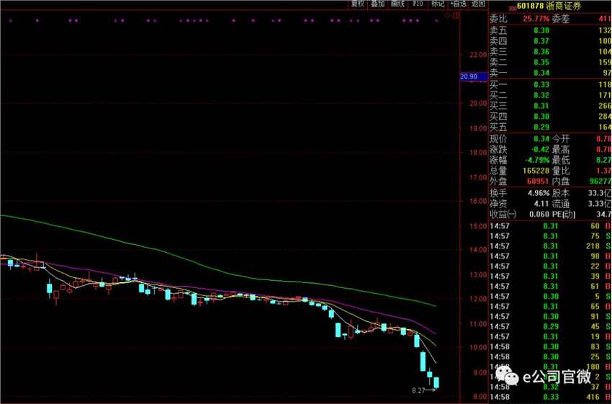Click the 8.27 low price label on the chart

pyautogui.click(x=418, y=390)
